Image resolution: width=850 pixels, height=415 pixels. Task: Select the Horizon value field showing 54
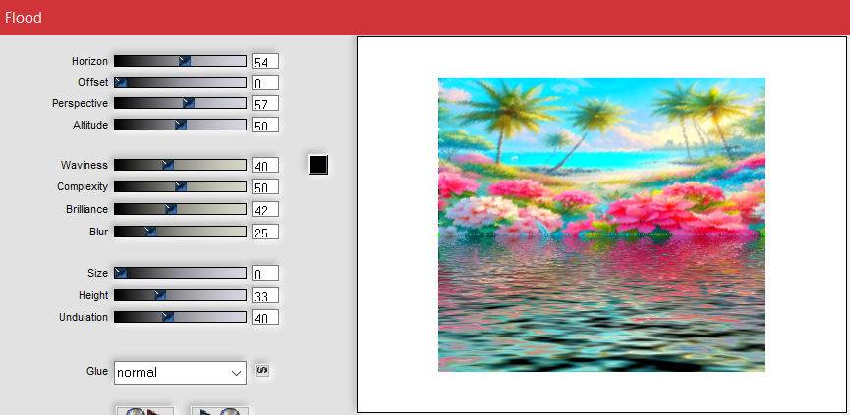(x=265, y=61)
